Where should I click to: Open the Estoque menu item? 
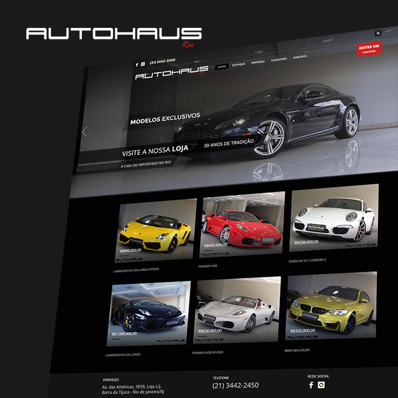pos(239,65)
